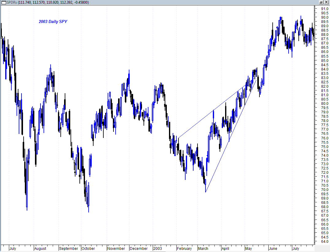
Task: Click the September label on date axis
Action: (x=69, y=248)
